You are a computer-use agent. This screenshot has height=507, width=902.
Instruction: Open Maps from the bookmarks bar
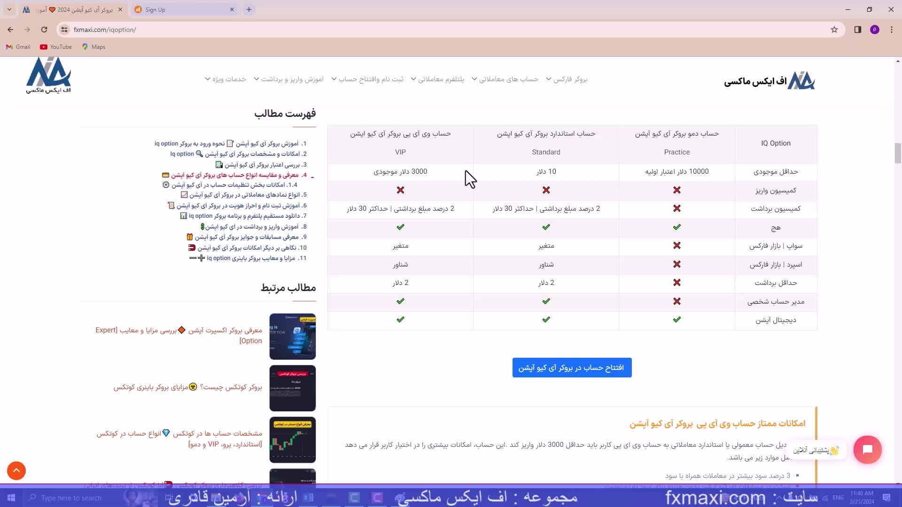click(x=93, y=46)
